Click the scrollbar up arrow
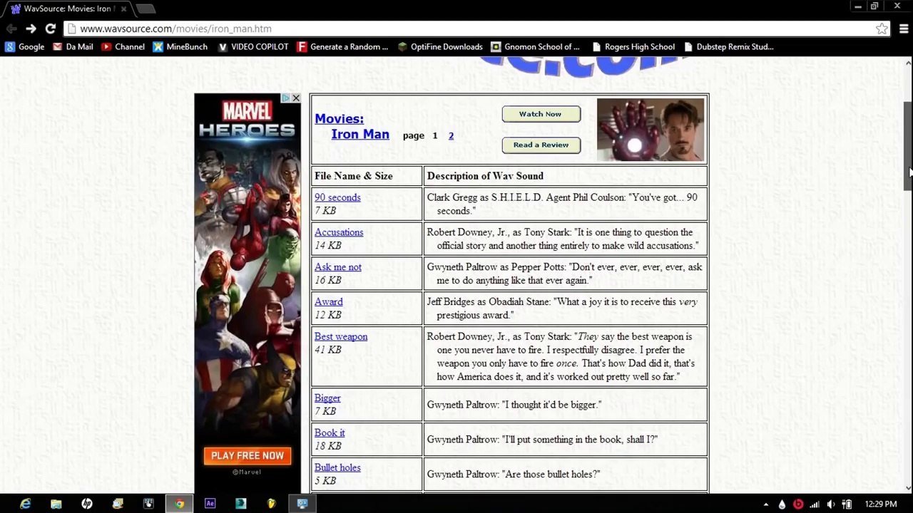Screen dimensions: 913x513 tap(908, 63)
